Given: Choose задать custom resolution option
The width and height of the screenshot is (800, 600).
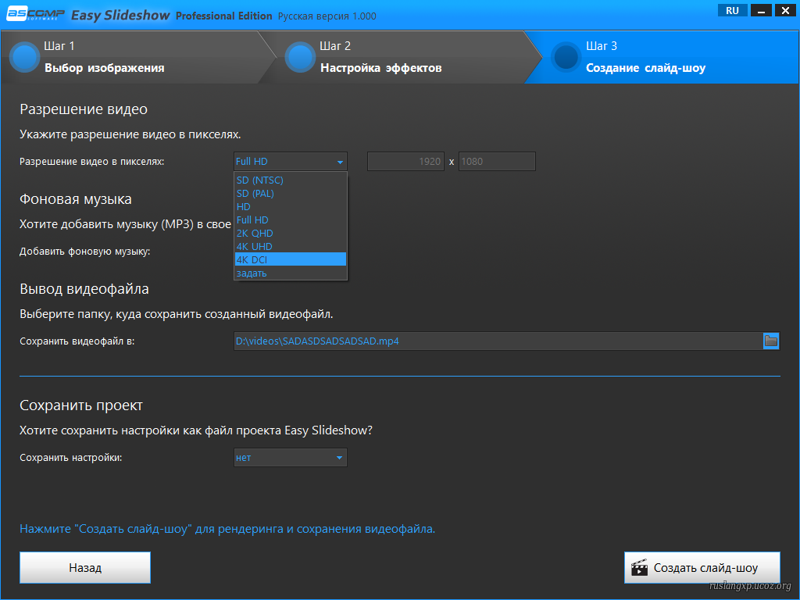Looking at the screenshot, I should (x=291, y=273).
